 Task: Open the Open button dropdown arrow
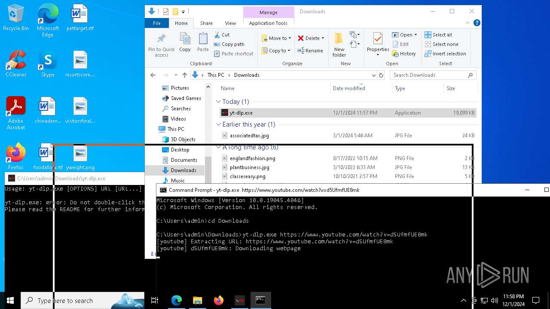(x=416, y=35)
